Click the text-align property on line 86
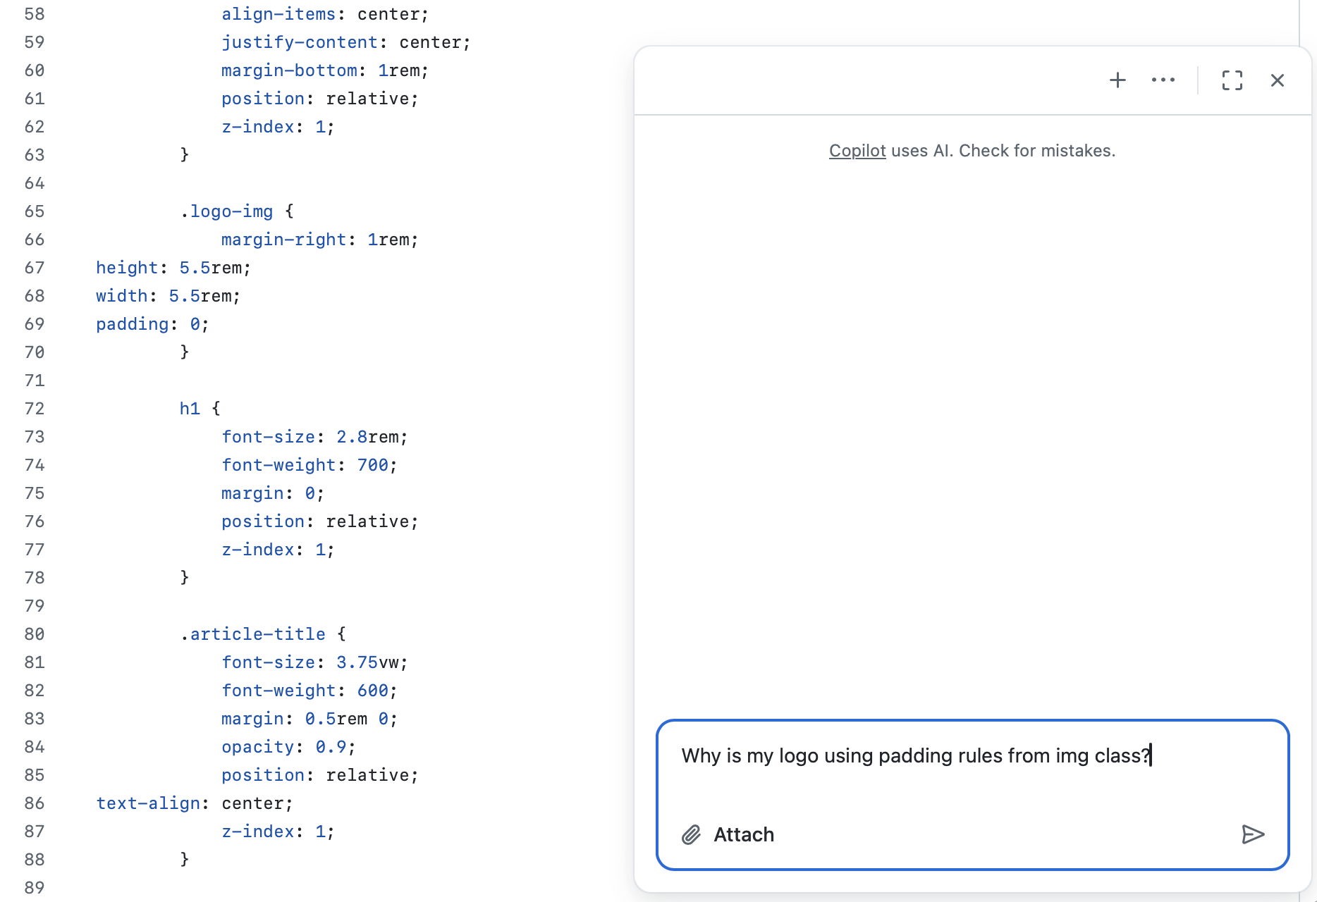The width and height of the screenshot is (1317, 902). [x=148, y=803]
